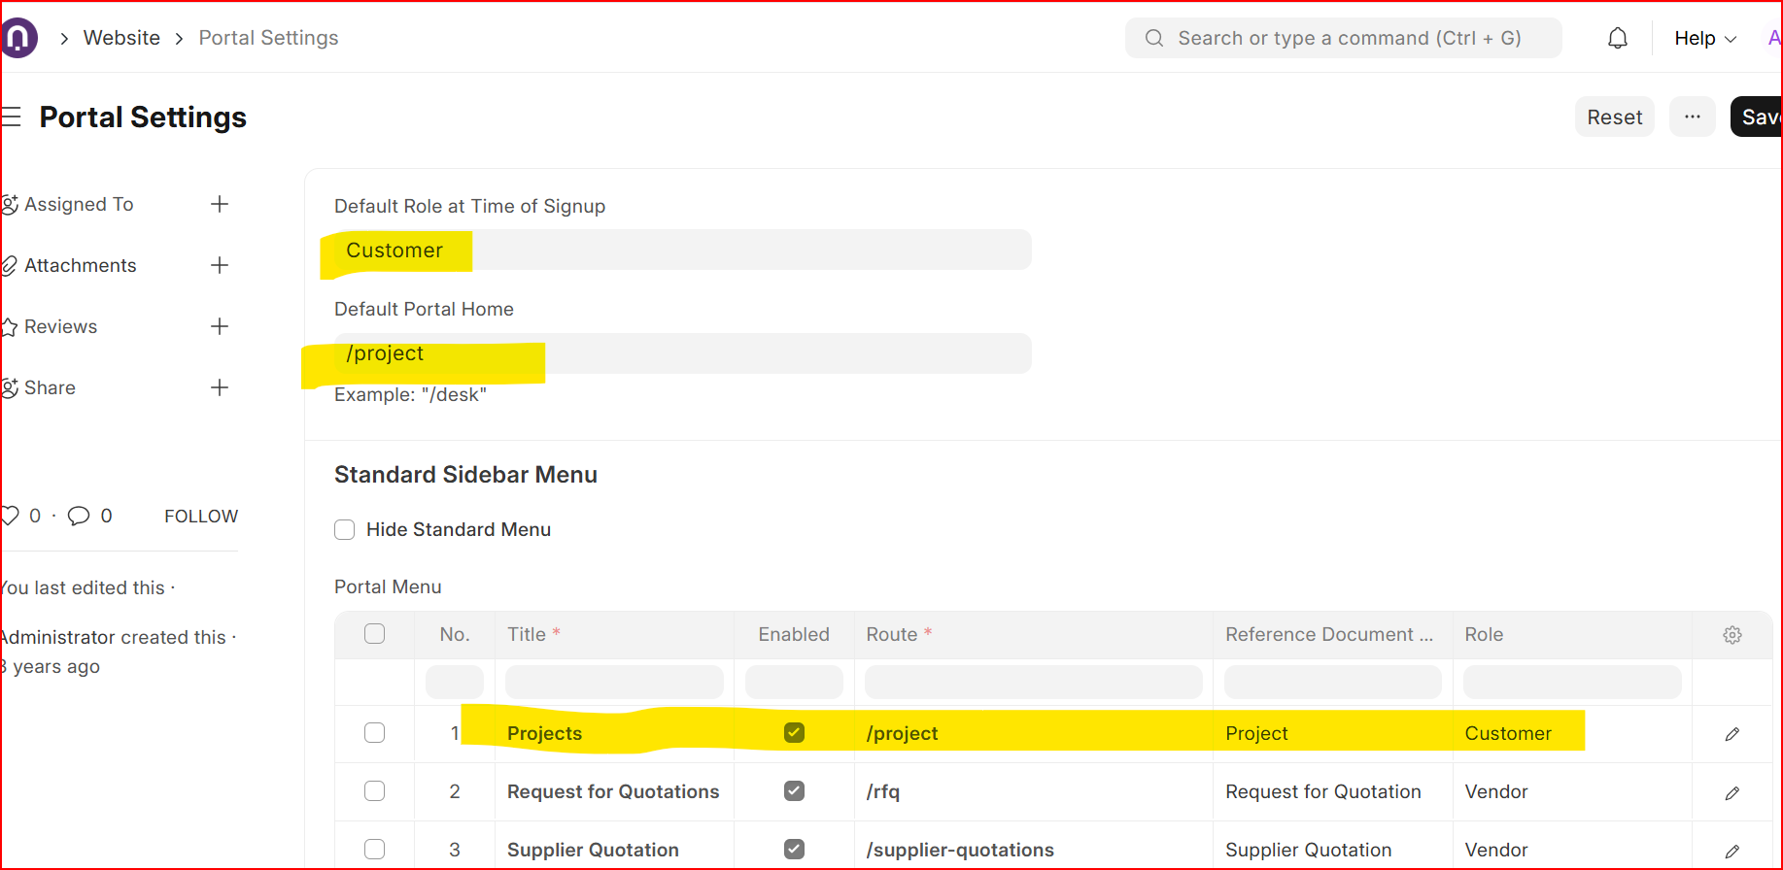
Task: Open the Portal Menu table settings gear
Action: (x=1732, y=635)
